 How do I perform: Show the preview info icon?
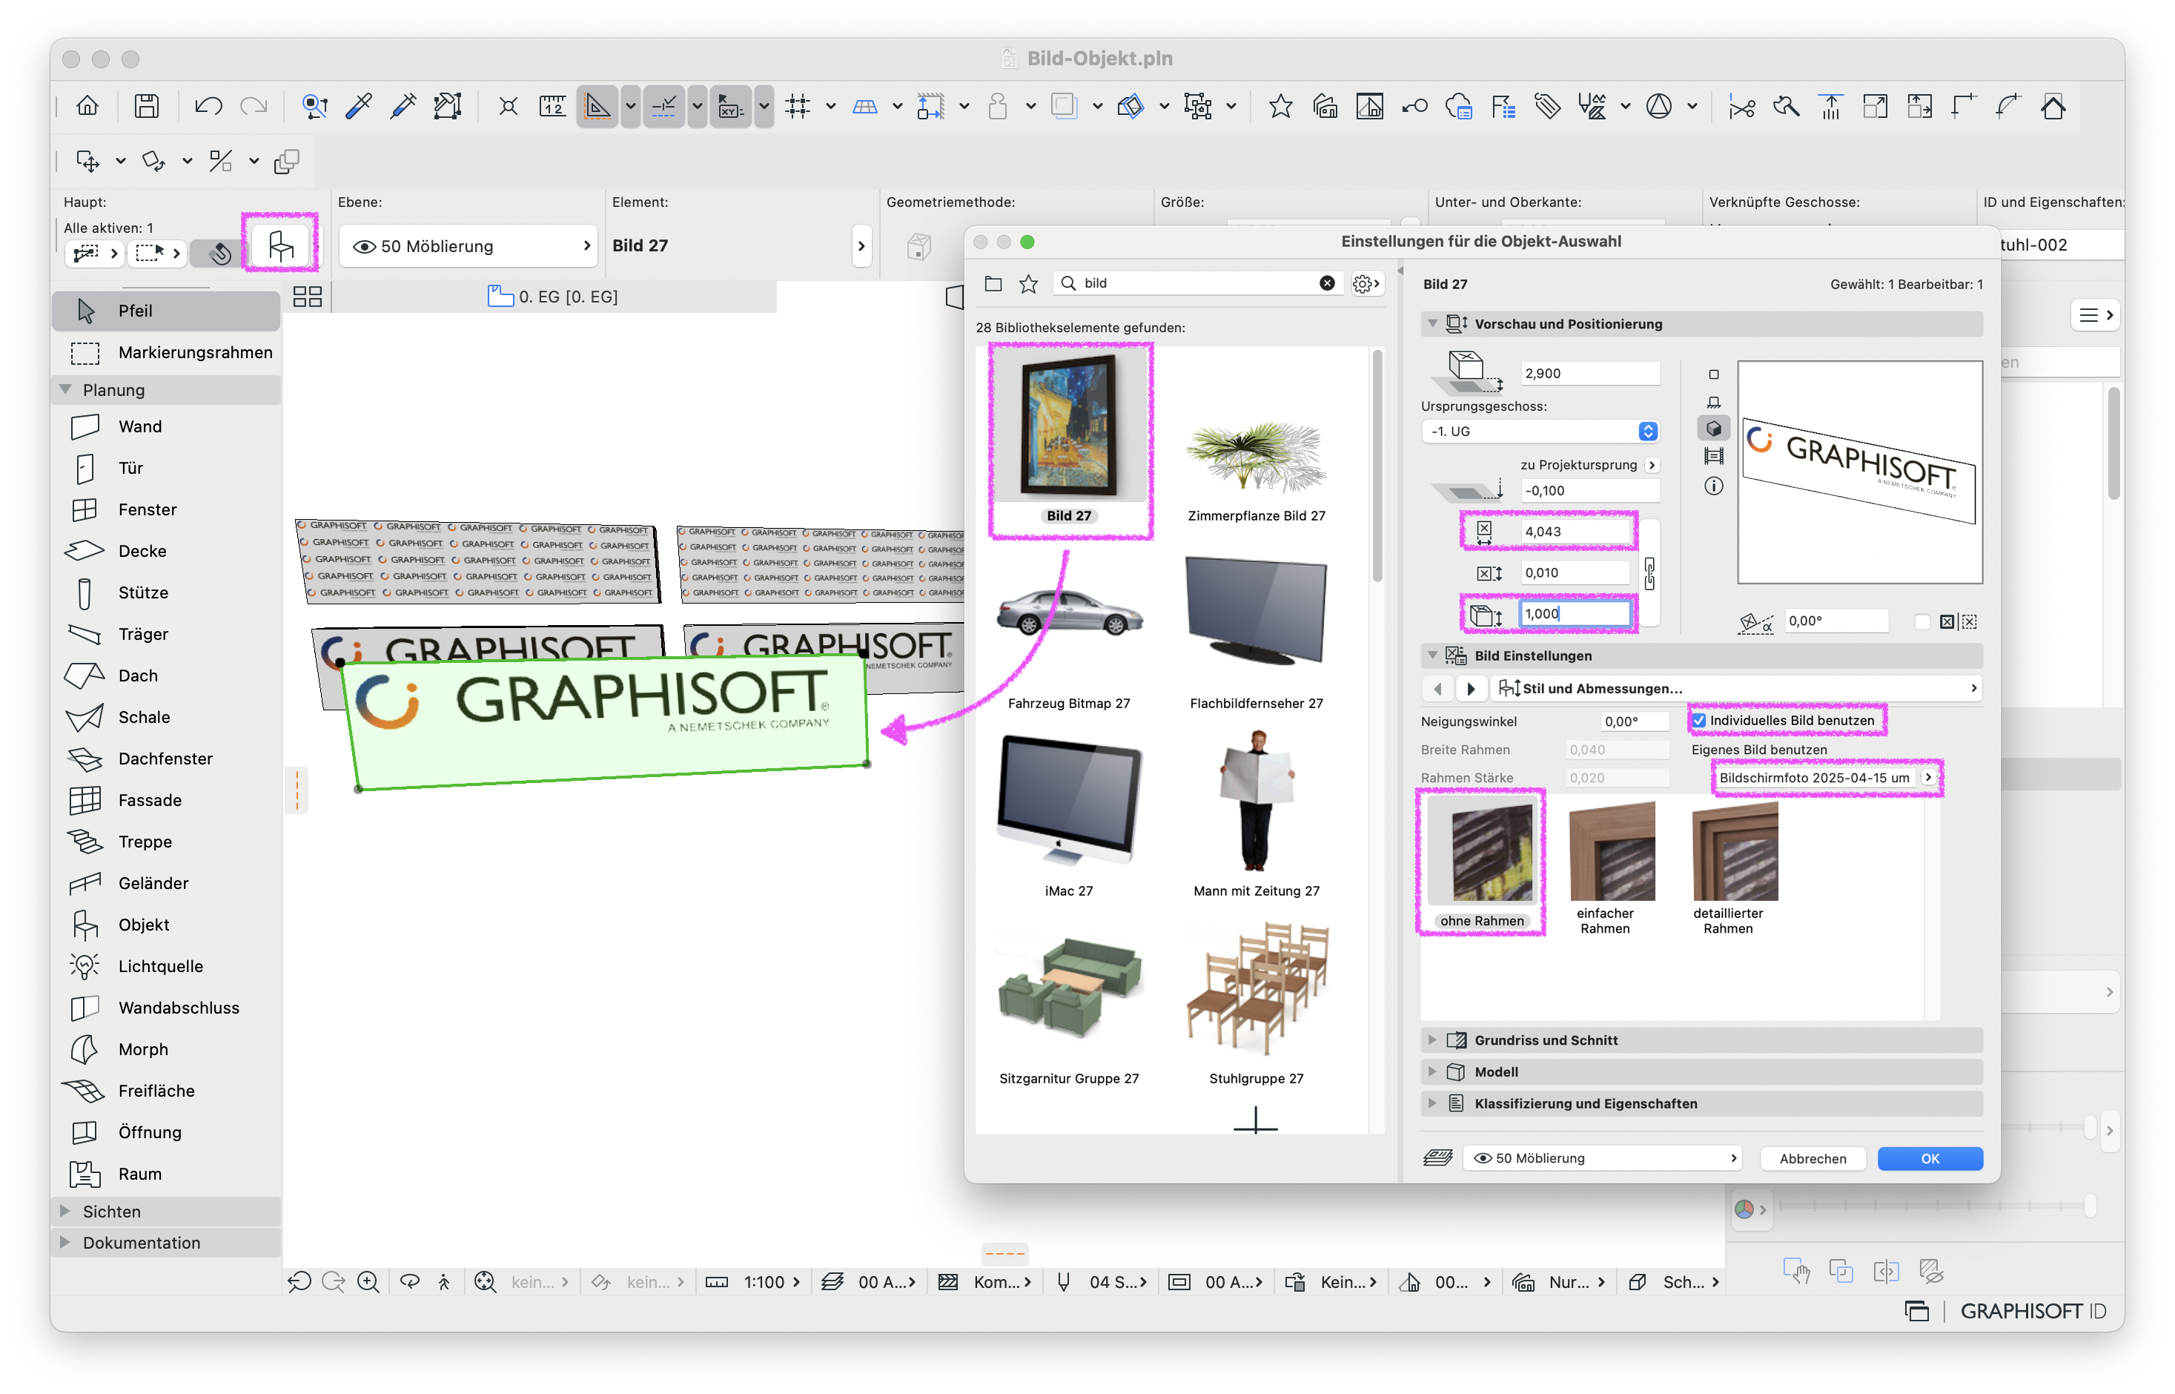click(x=1714, y=486)
